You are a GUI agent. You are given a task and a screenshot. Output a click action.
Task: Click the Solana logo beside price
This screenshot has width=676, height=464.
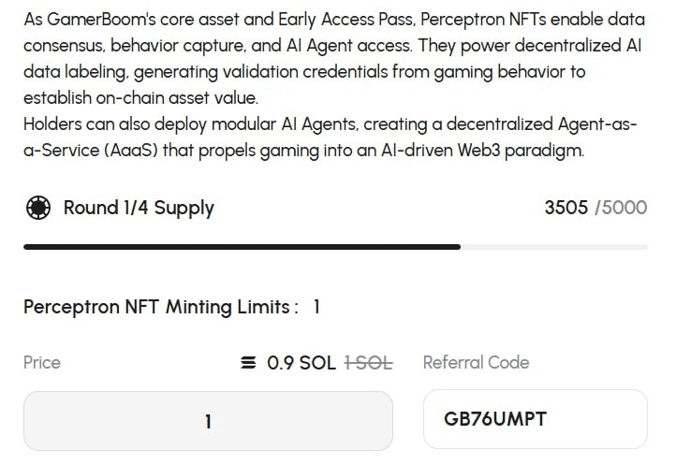[x=248, y=363]
